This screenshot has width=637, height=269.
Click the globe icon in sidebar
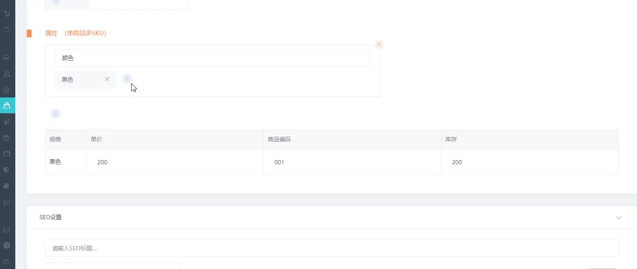coord(7,246)
